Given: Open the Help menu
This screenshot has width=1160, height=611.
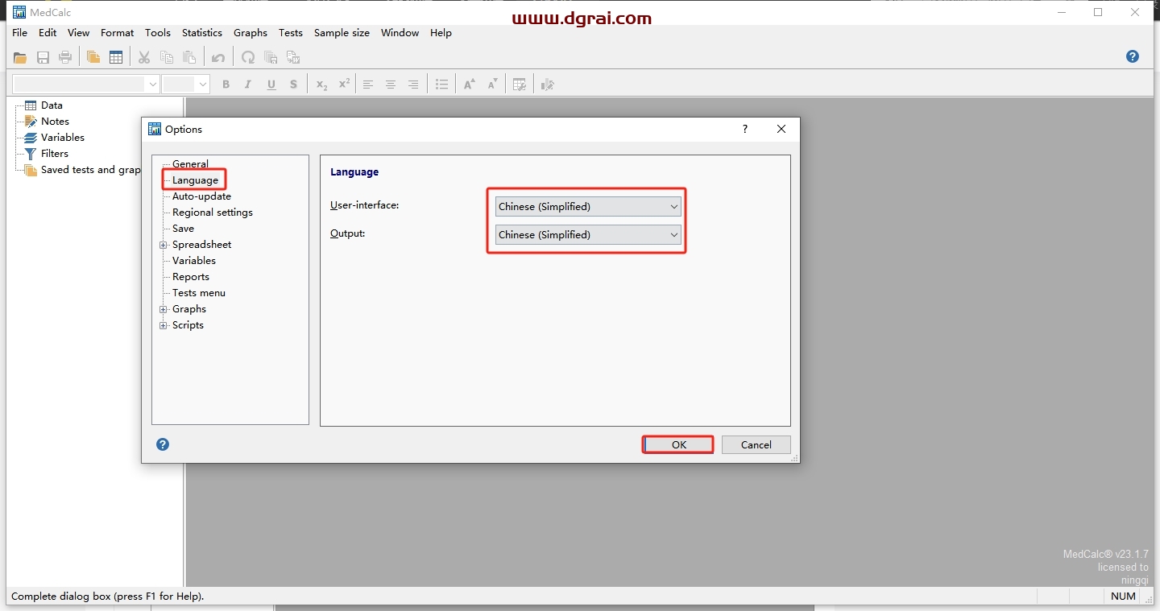Looking at the screenshot, I should (x=441, y=33).
